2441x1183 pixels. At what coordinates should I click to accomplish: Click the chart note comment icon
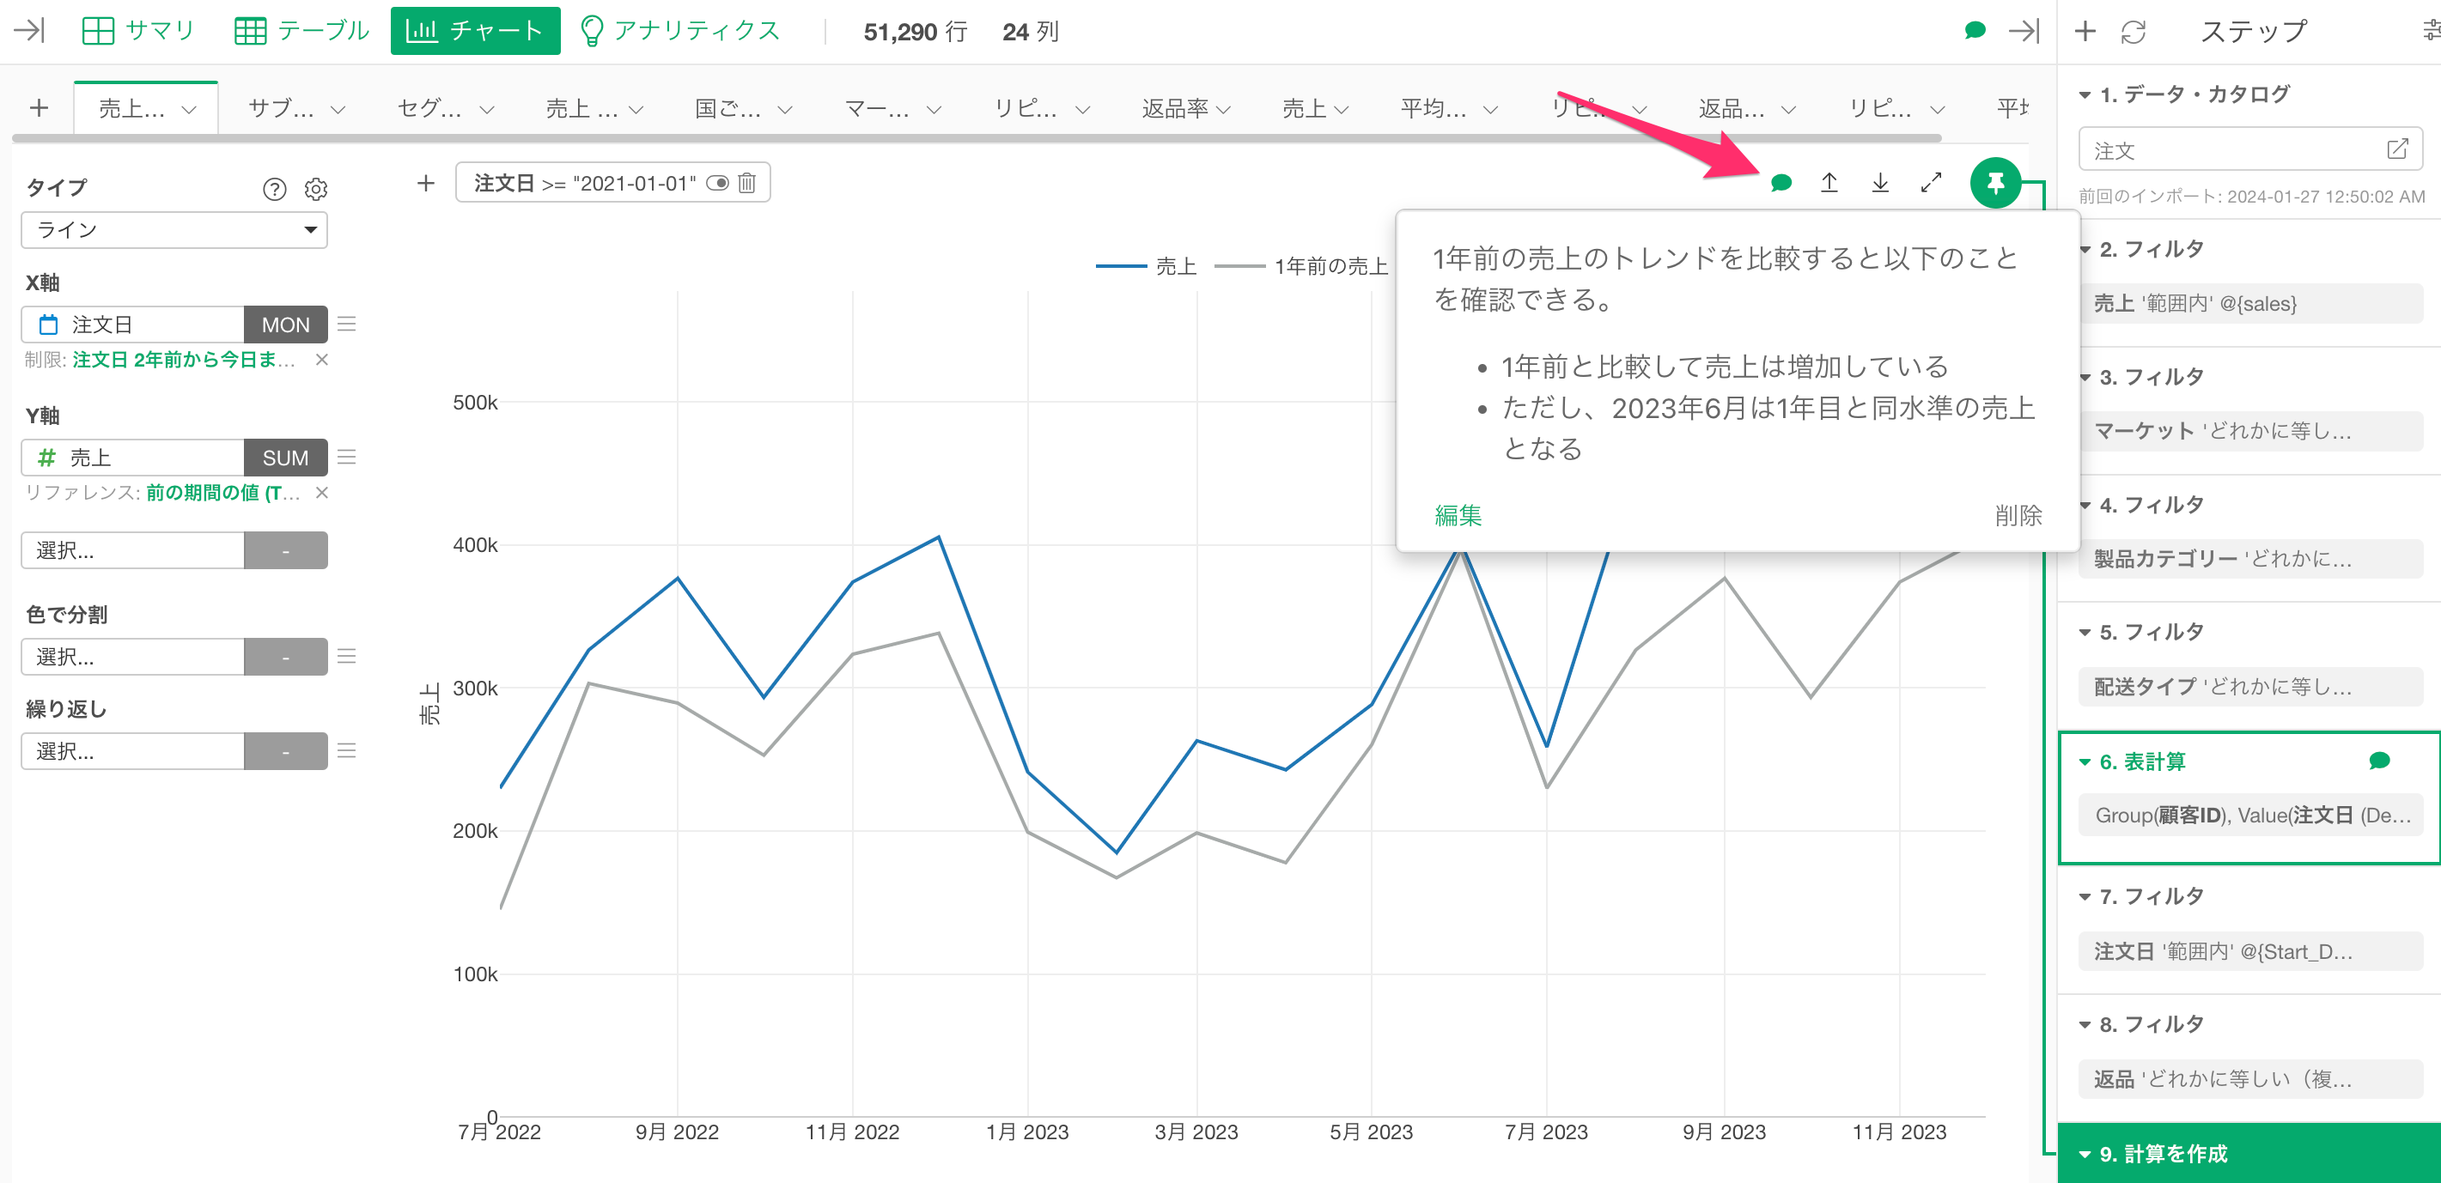coord(1781,183)
